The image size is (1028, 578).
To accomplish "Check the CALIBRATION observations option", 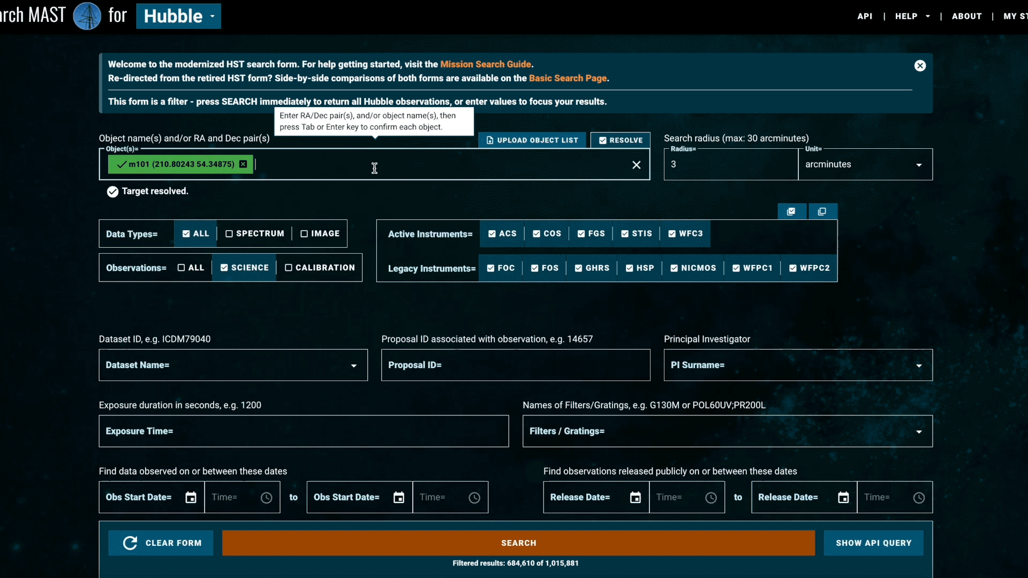I will tap(320, 268).
